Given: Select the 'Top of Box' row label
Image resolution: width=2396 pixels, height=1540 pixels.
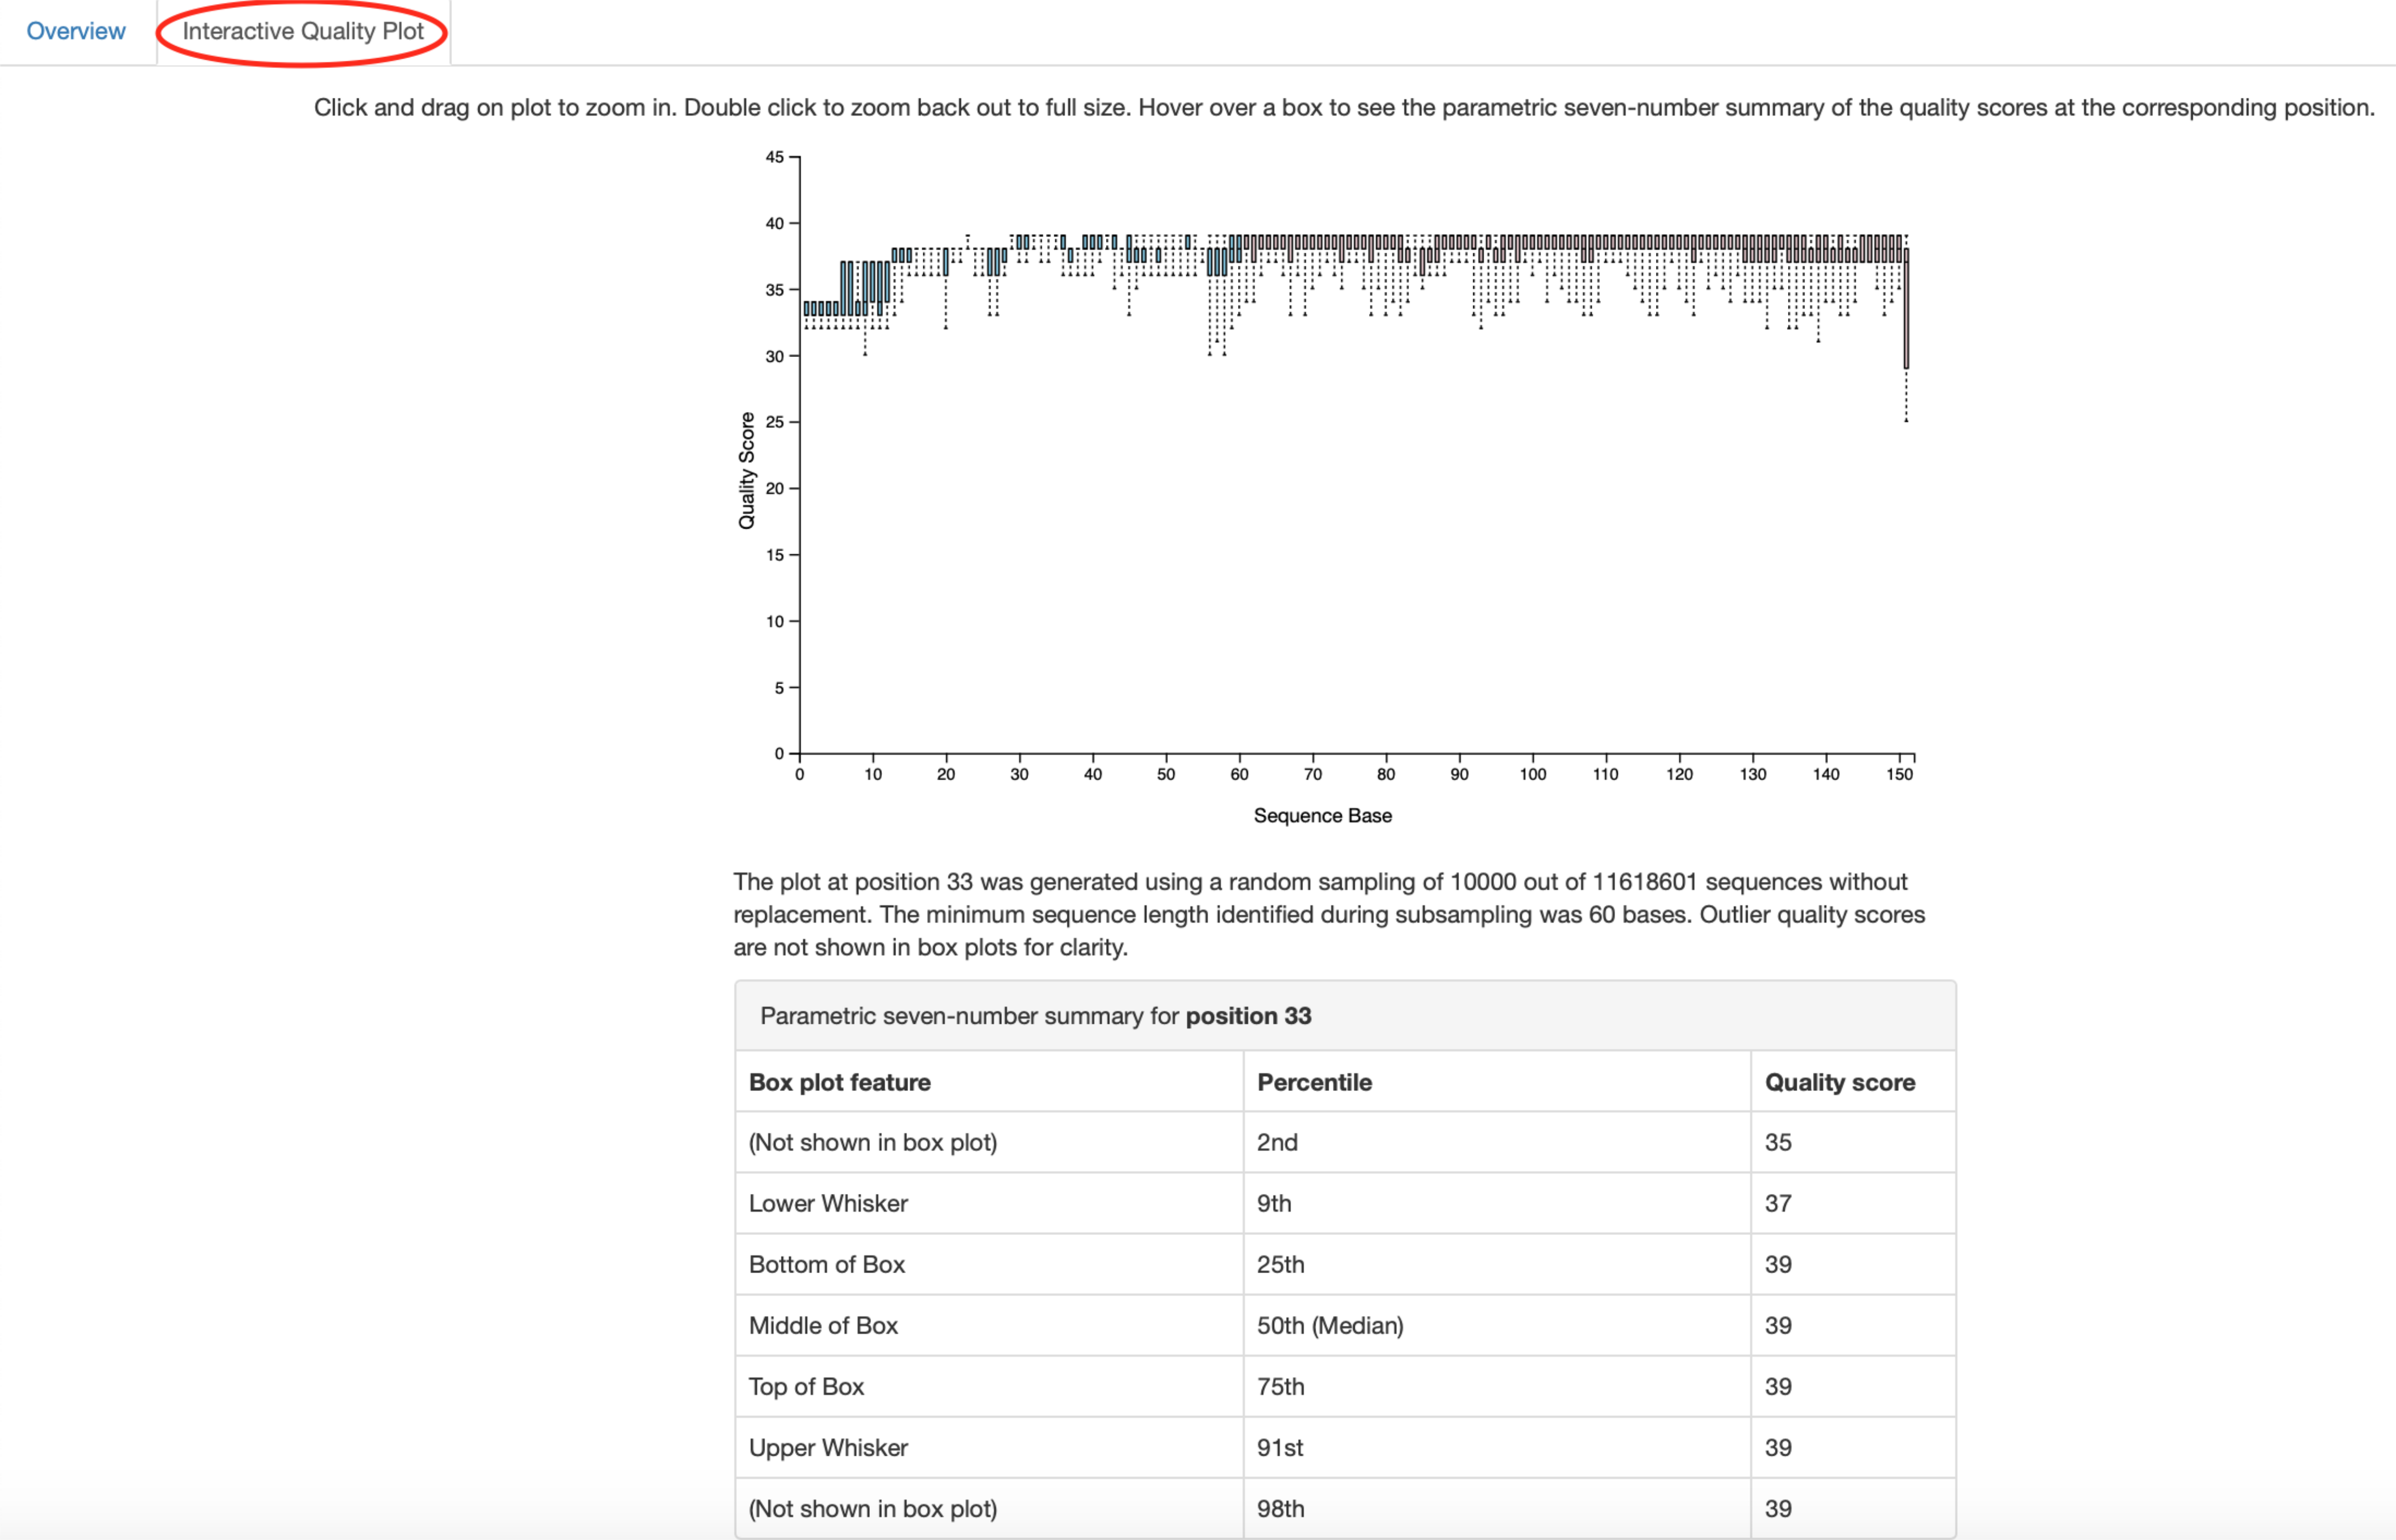Looking at the screenshot, I should [807, 1386].
